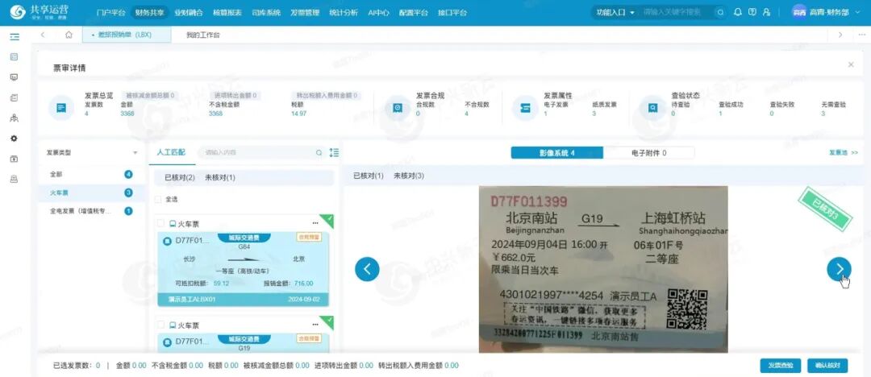The width and height of the screenshot is (871, 377).
Task: Expand the 发票类型 dropdown
Action: (x=135, y=152)
